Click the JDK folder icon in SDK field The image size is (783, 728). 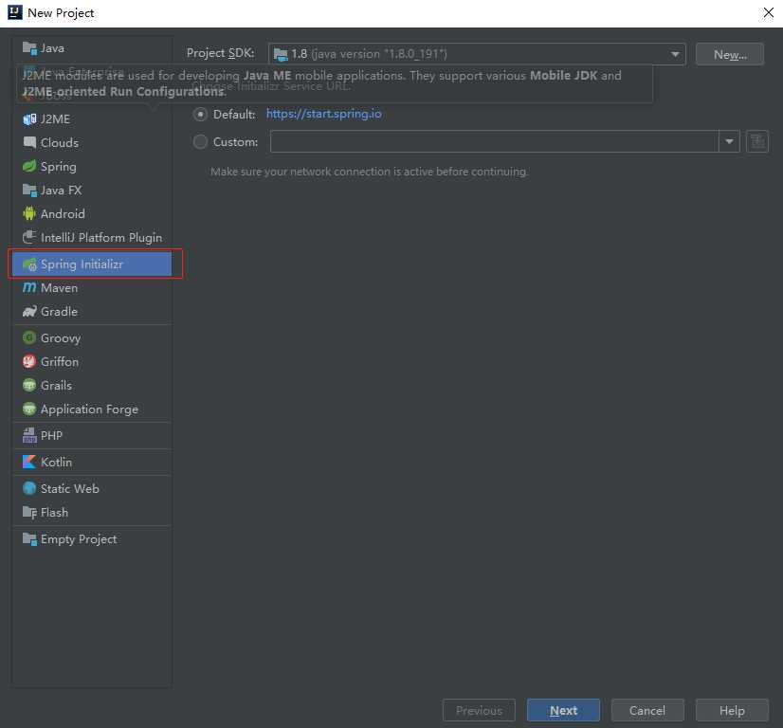click(x=281, y=54)
